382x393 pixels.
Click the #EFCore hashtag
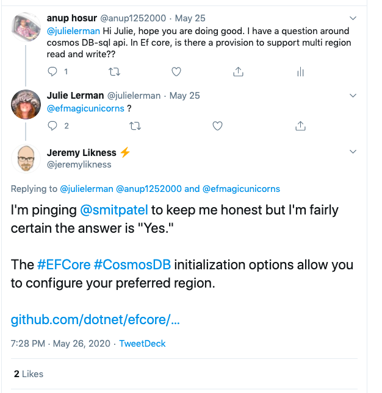click(63, 266)
